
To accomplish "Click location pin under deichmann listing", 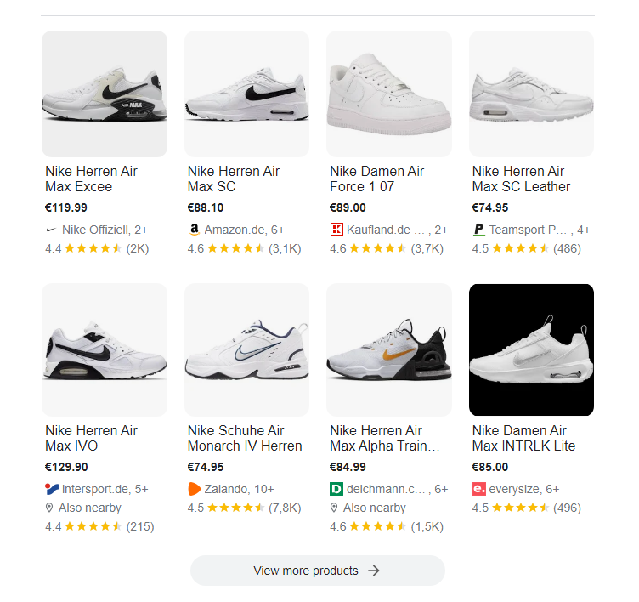I will click(334, 508).
